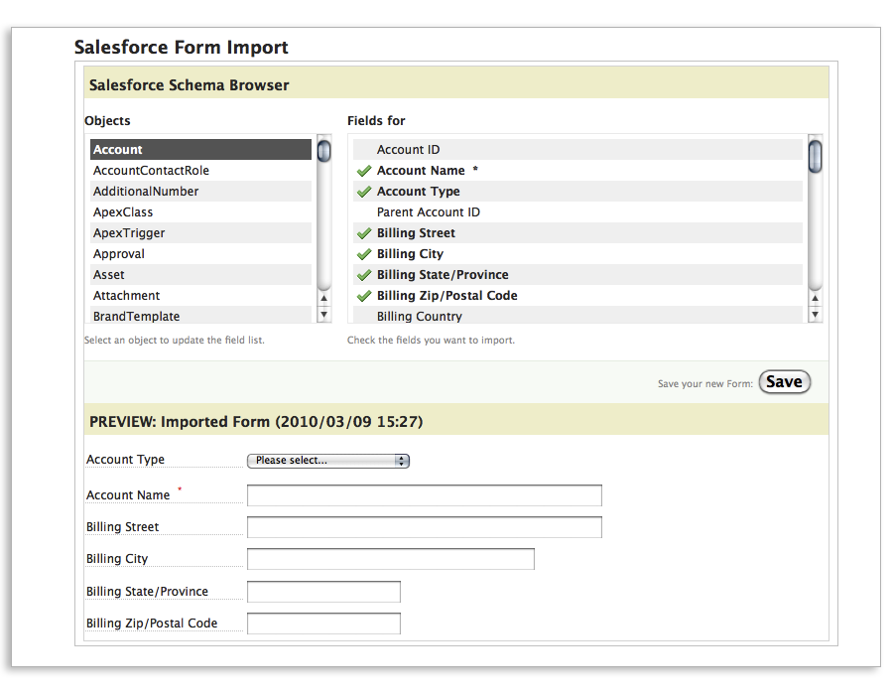Open the Account Type dropdown
Screen dimensions: 893x695
click(327, 461)
